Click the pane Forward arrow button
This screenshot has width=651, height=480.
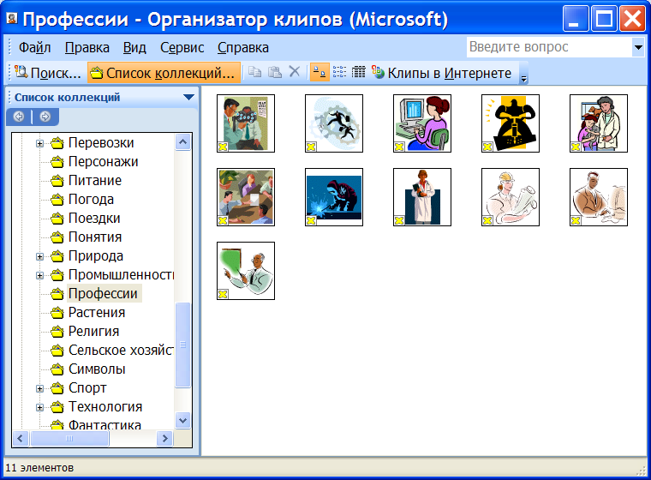45,117
